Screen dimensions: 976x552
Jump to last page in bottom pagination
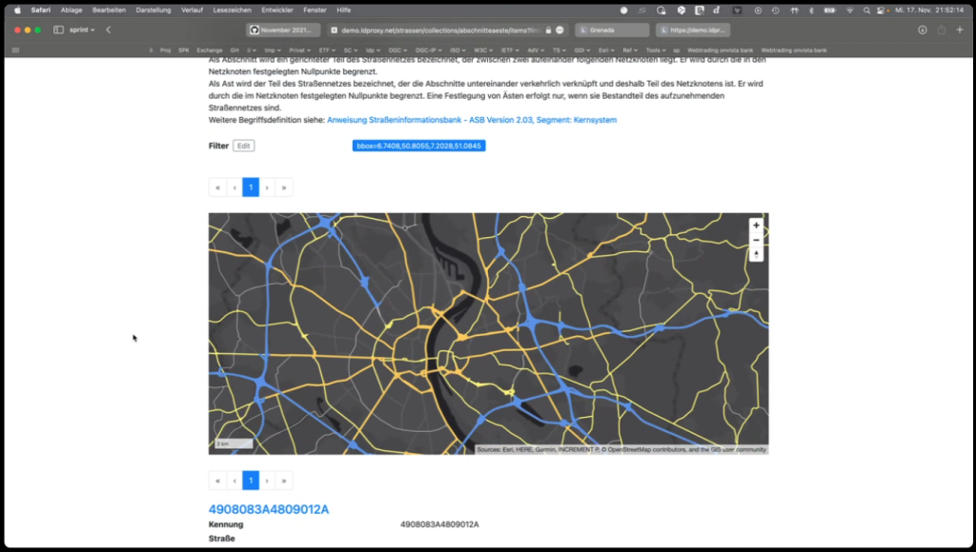point(284,481)
